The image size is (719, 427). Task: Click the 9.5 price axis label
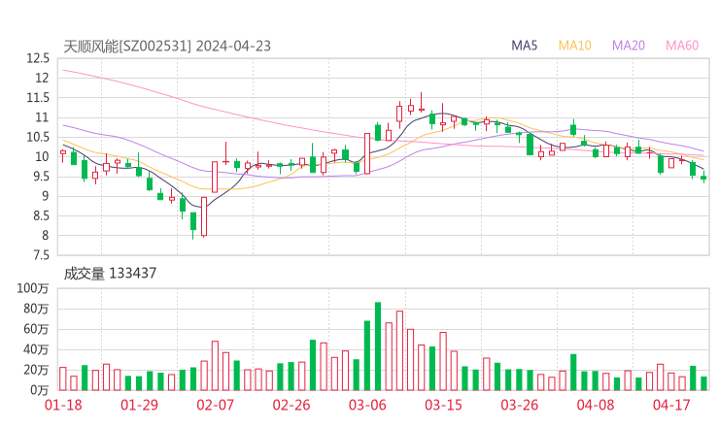coord(41,177)
